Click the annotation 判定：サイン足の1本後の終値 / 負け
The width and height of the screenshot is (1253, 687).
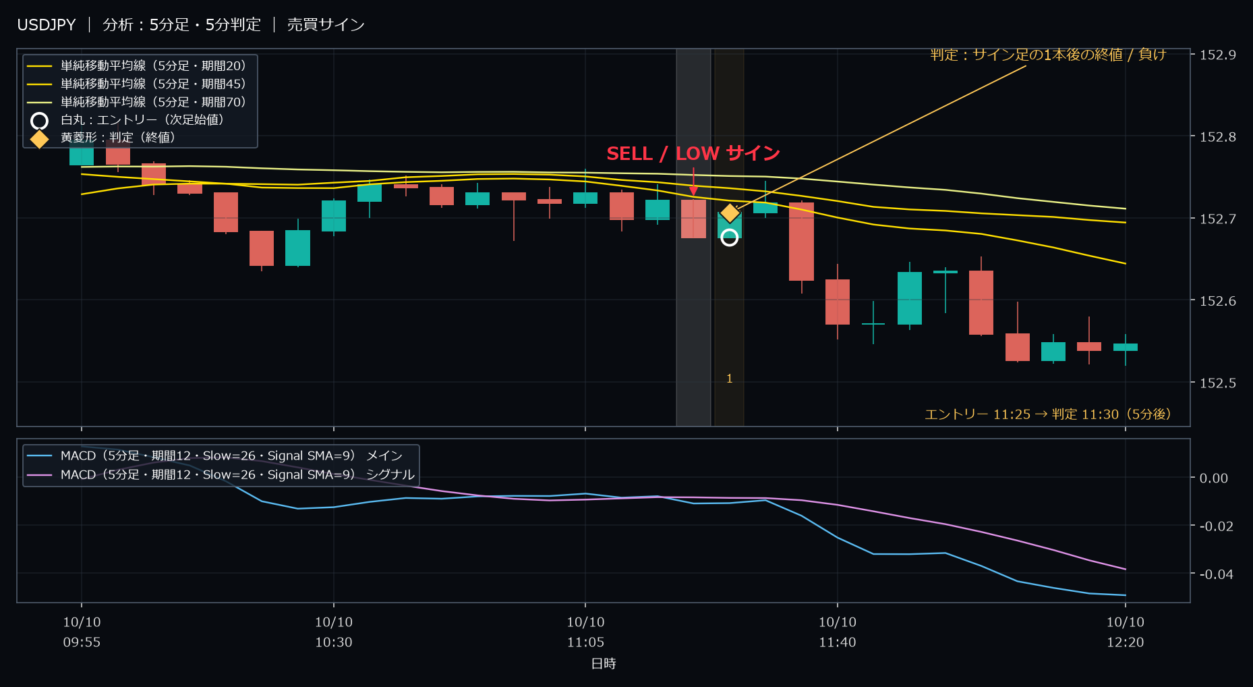point(1049,55)
